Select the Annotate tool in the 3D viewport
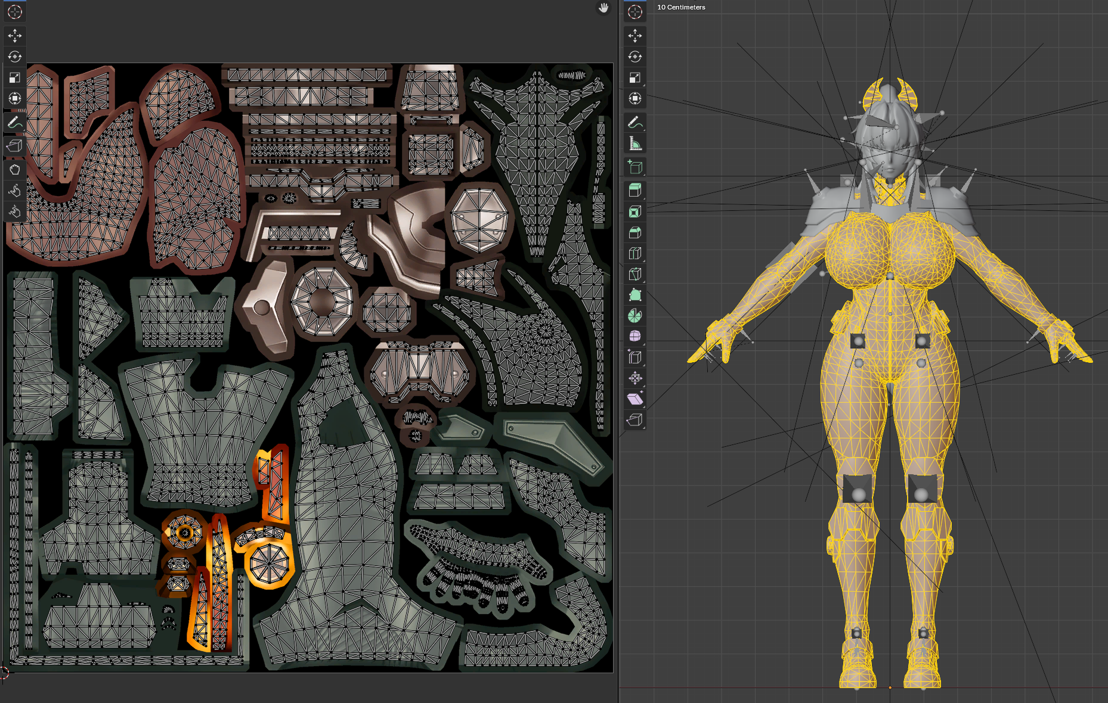Viewport: 1108px width, 703px height. (x=635, y=123)
